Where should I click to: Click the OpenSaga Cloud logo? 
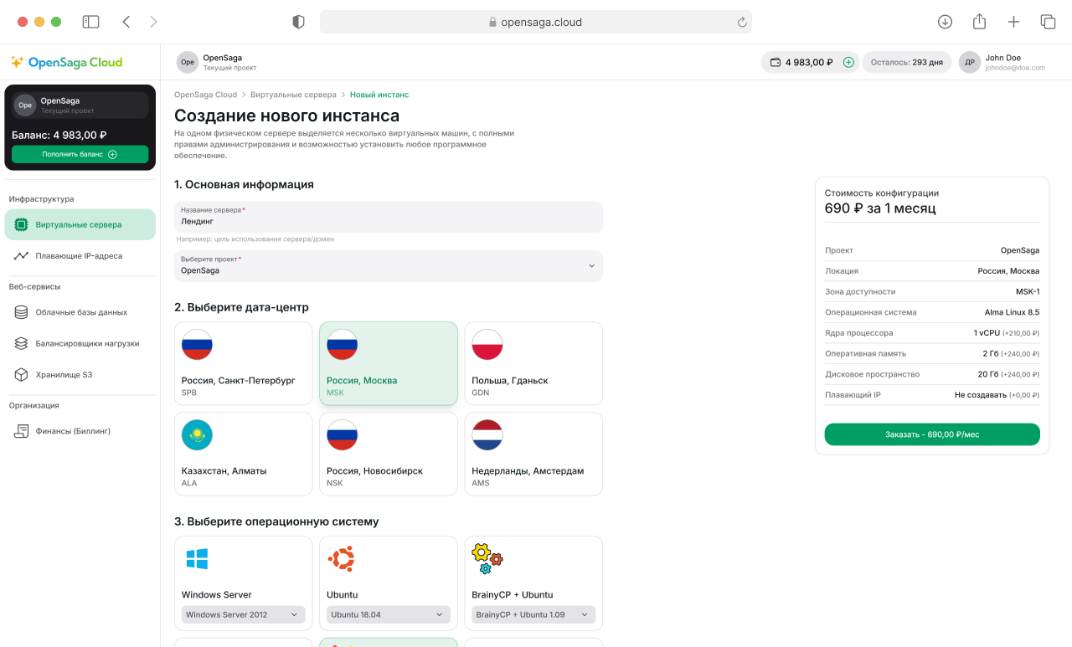tap(66, 62)
